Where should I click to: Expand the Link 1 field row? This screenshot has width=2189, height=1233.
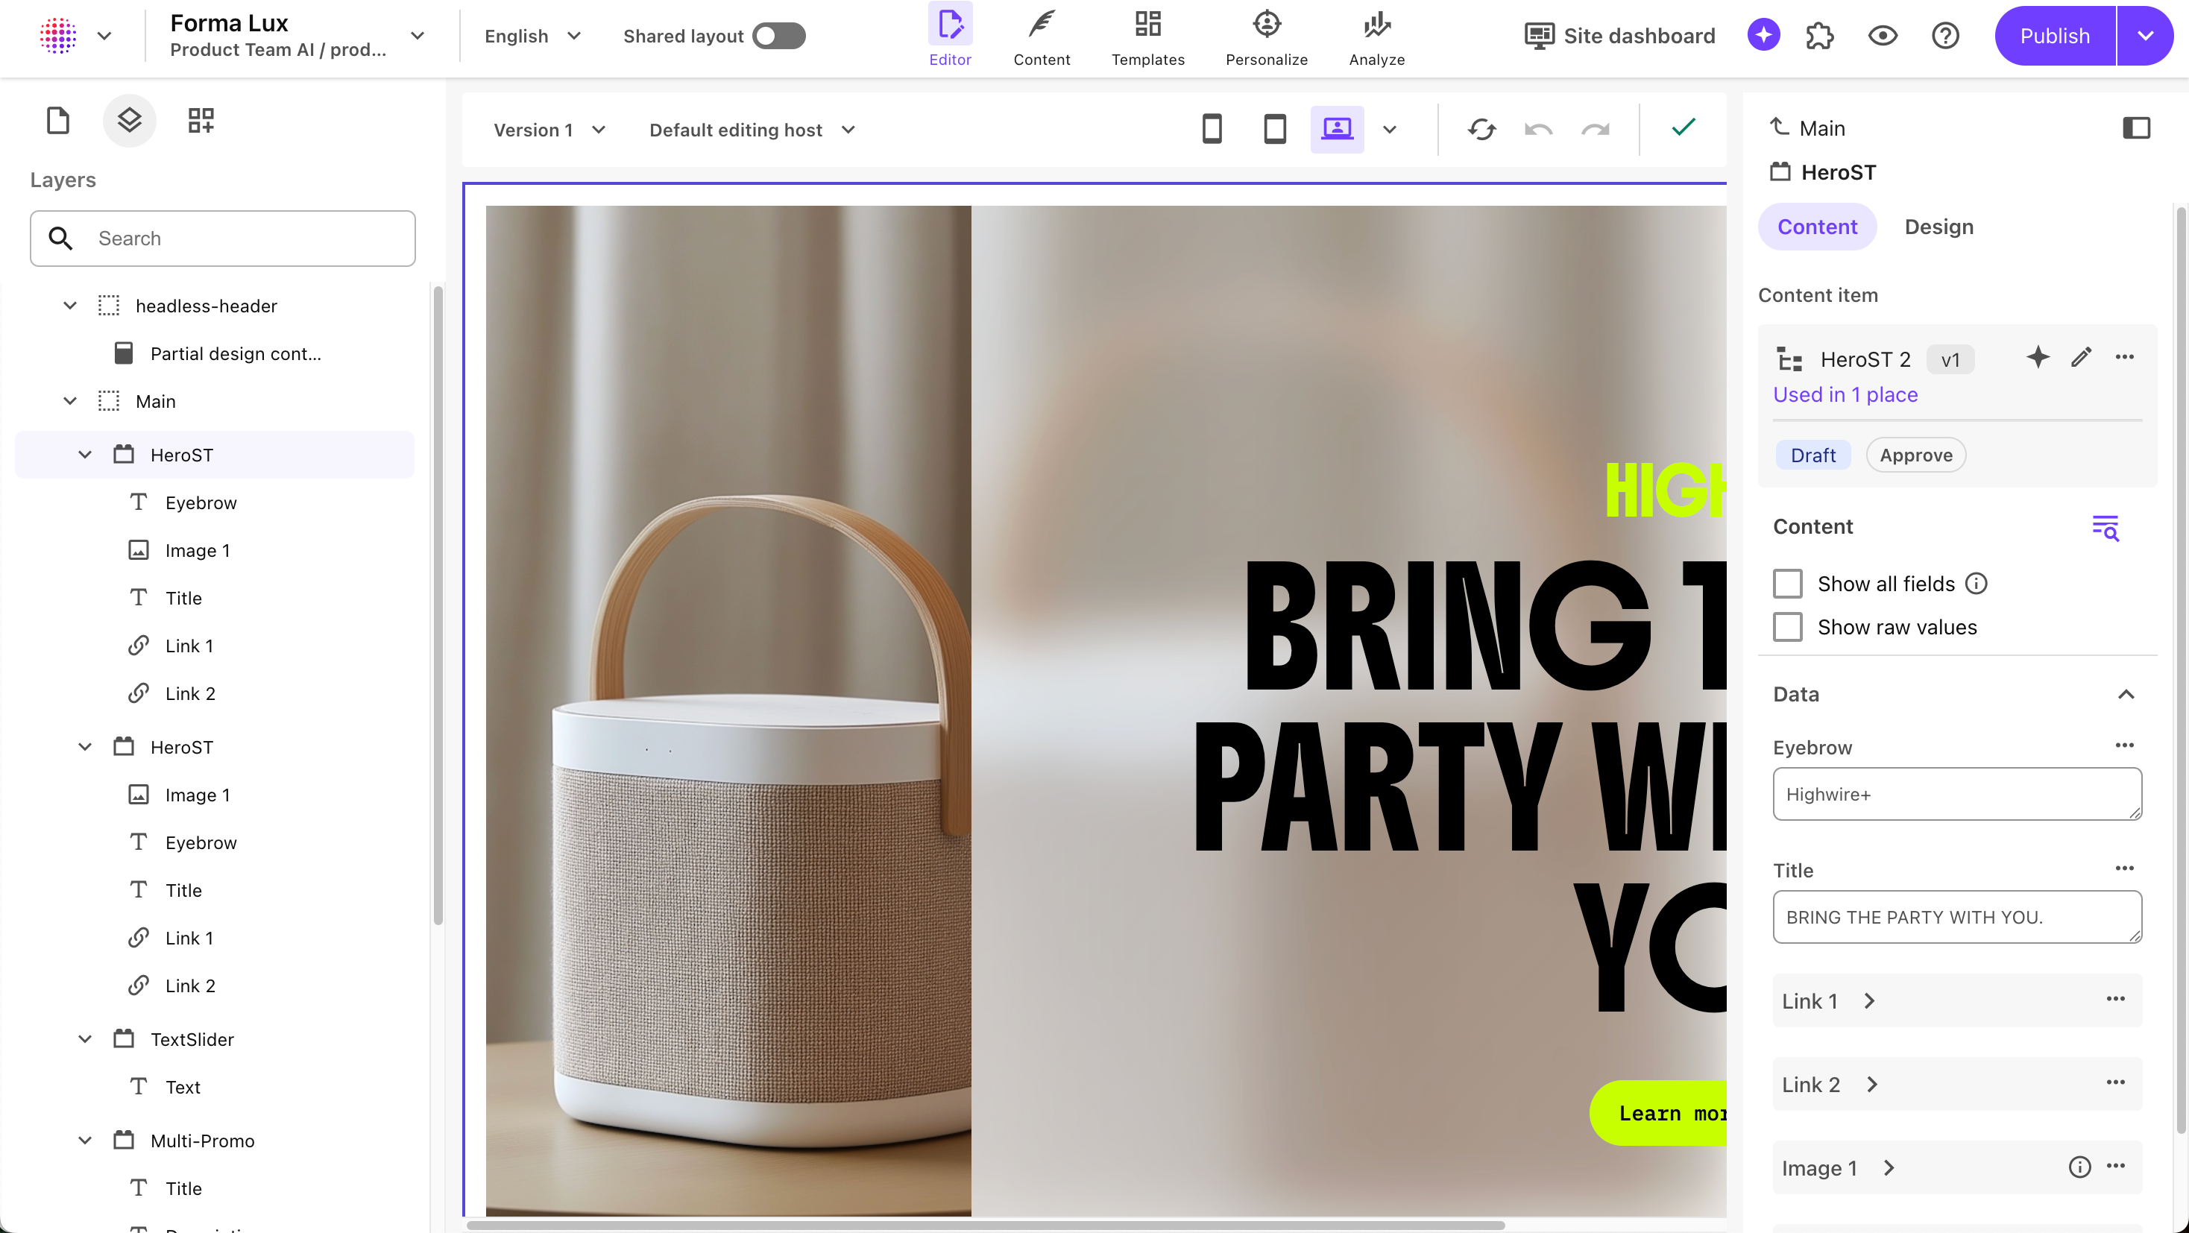coord(1956,1000)
